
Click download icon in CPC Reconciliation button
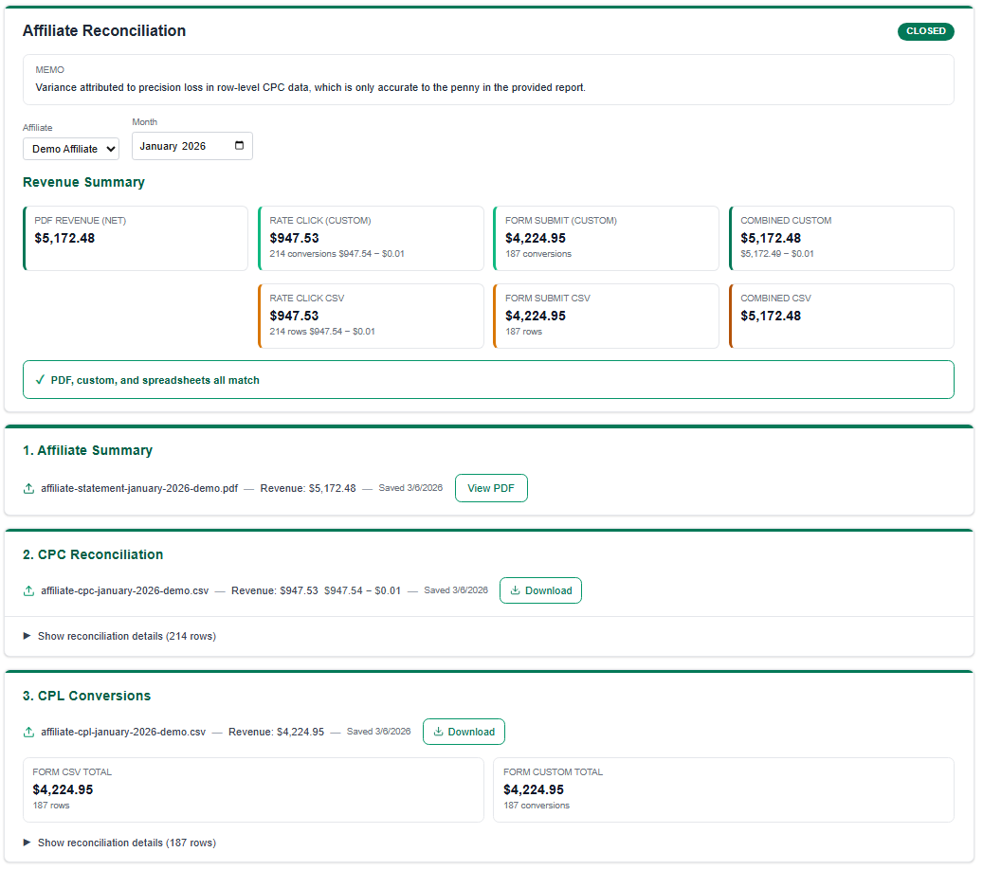coord(515,591)
